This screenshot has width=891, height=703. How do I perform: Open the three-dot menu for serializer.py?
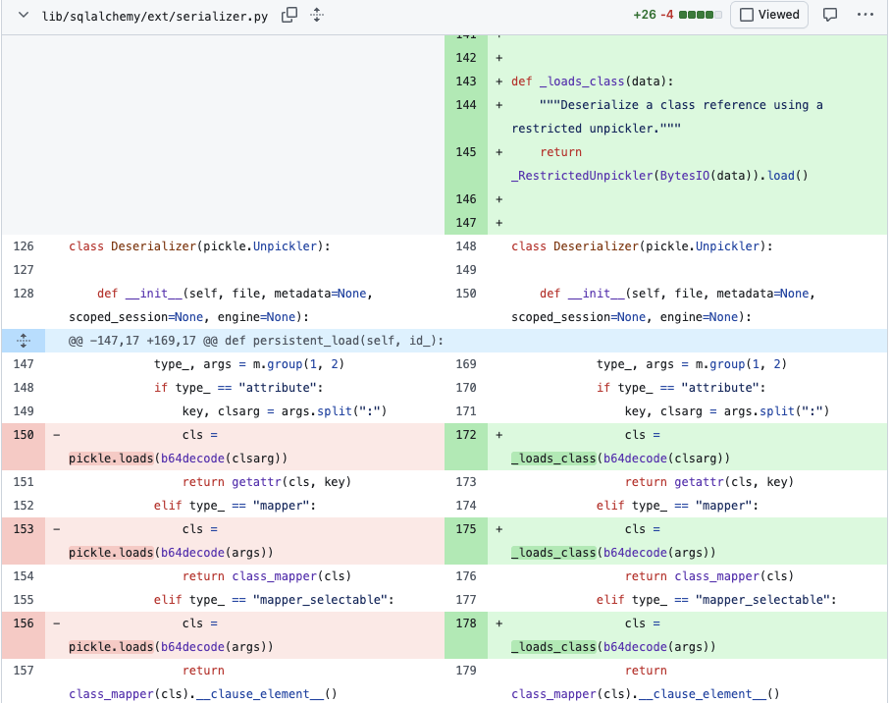(865, 15)
